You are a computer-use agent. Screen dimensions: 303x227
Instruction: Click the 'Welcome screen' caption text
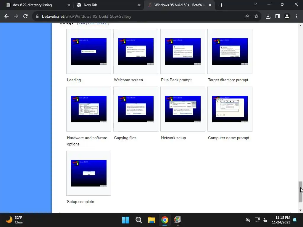[x=128, y=80]
